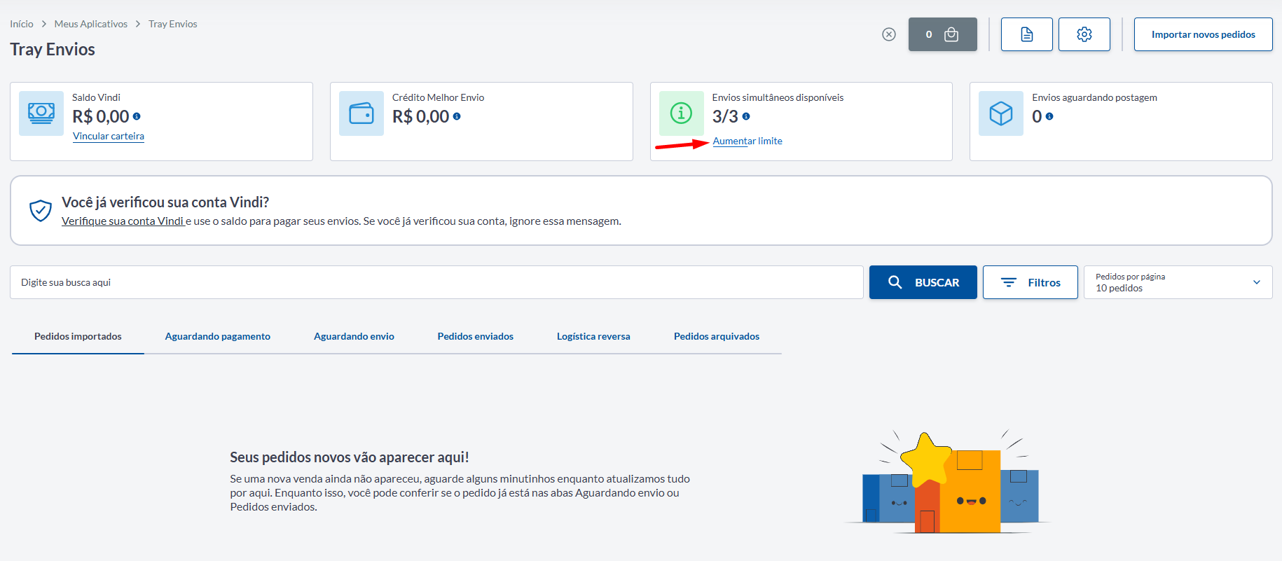Screen dimensions: 1282x561
Task: Open the shopping cart button showing 0
Action: pos(943,34)
